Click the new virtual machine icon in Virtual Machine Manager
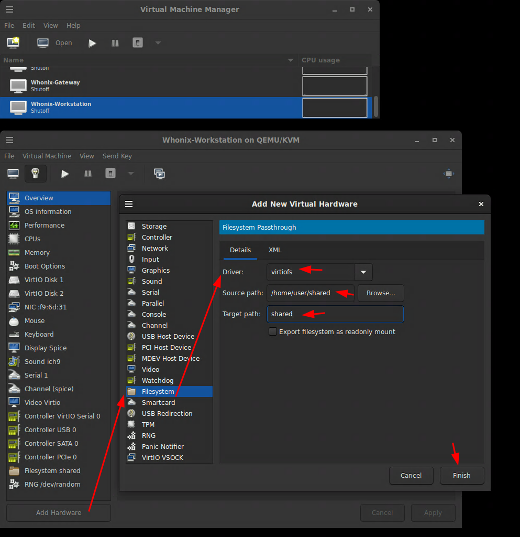This screenshot has width=520, height=537. (13, 43)
